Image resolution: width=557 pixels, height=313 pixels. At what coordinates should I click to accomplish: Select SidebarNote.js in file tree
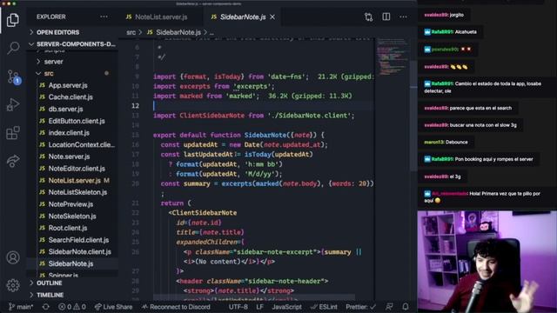(x=70, y=263)
